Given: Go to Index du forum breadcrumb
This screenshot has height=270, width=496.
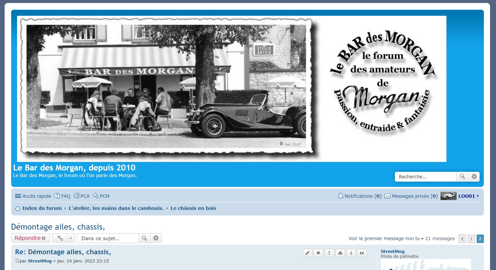Looking at the screenshot, I should pyautogui.click(x=42, y=208).
